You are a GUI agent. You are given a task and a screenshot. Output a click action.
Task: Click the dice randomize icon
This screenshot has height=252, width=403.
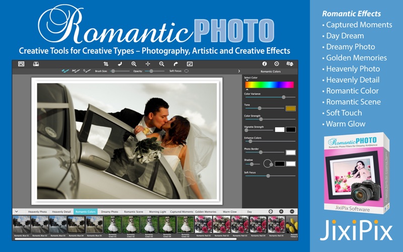tap(290, 64)
